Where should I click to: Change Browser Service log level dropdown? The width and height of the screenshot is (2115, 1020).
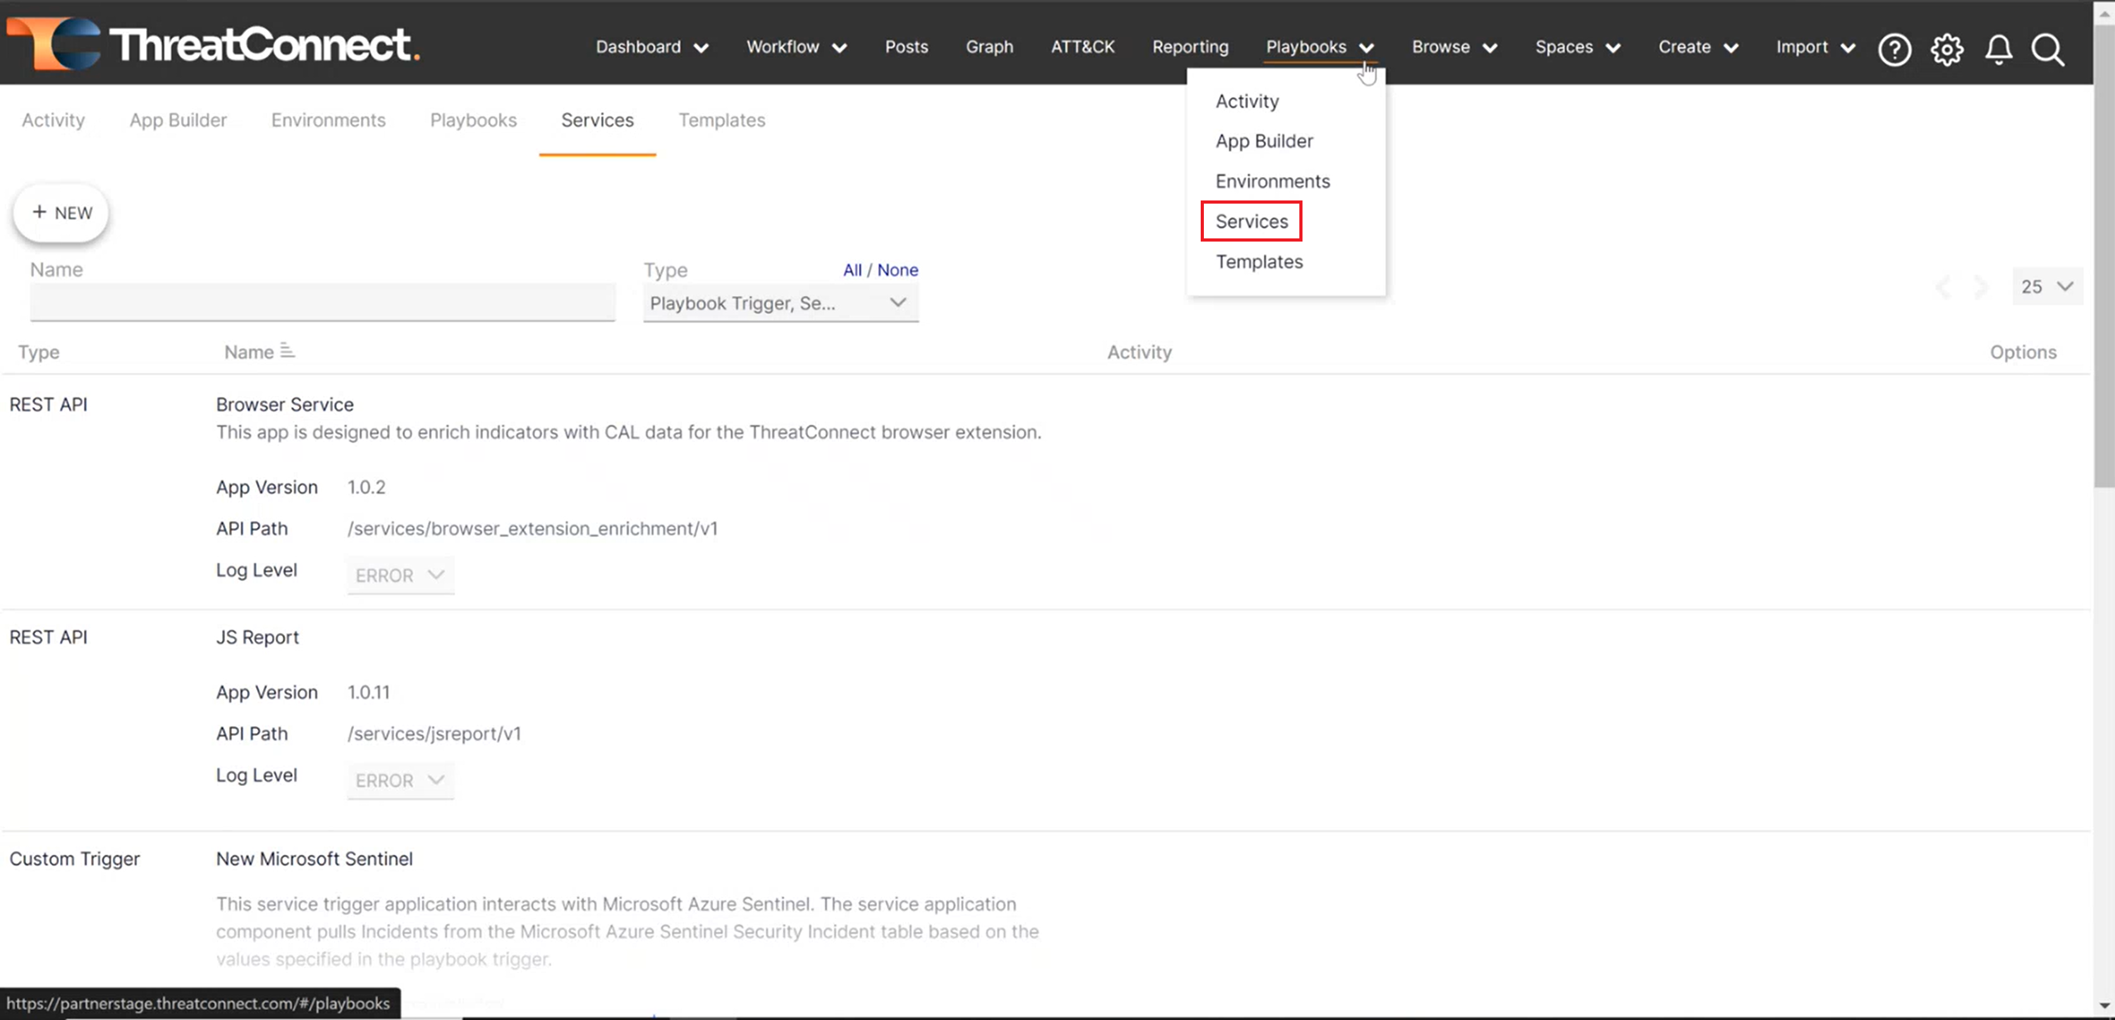400,575
